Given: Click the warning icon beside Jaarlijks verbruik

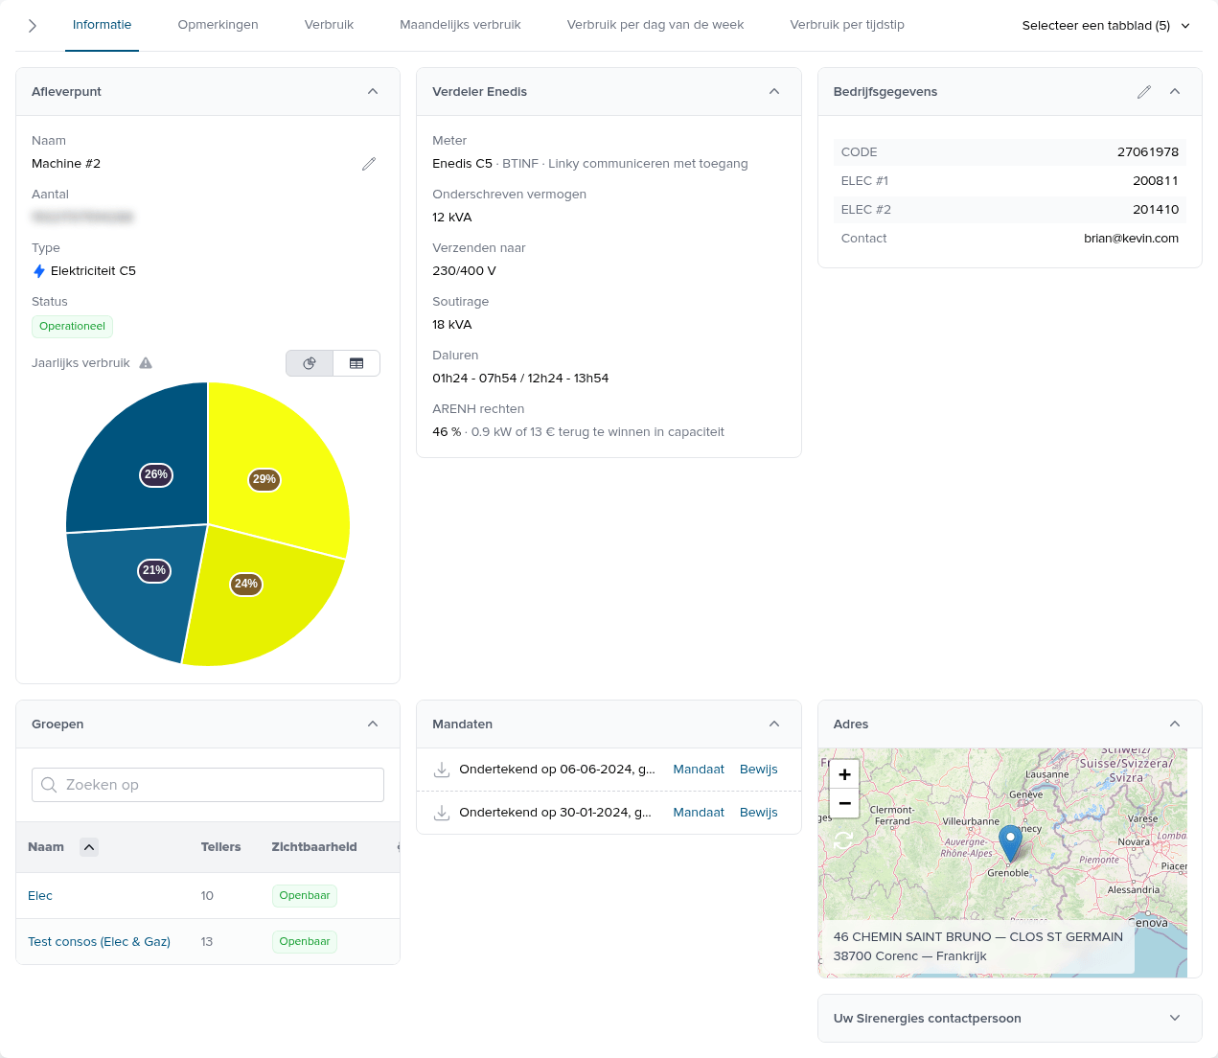Looking at the screenshot, I should 146,363.
